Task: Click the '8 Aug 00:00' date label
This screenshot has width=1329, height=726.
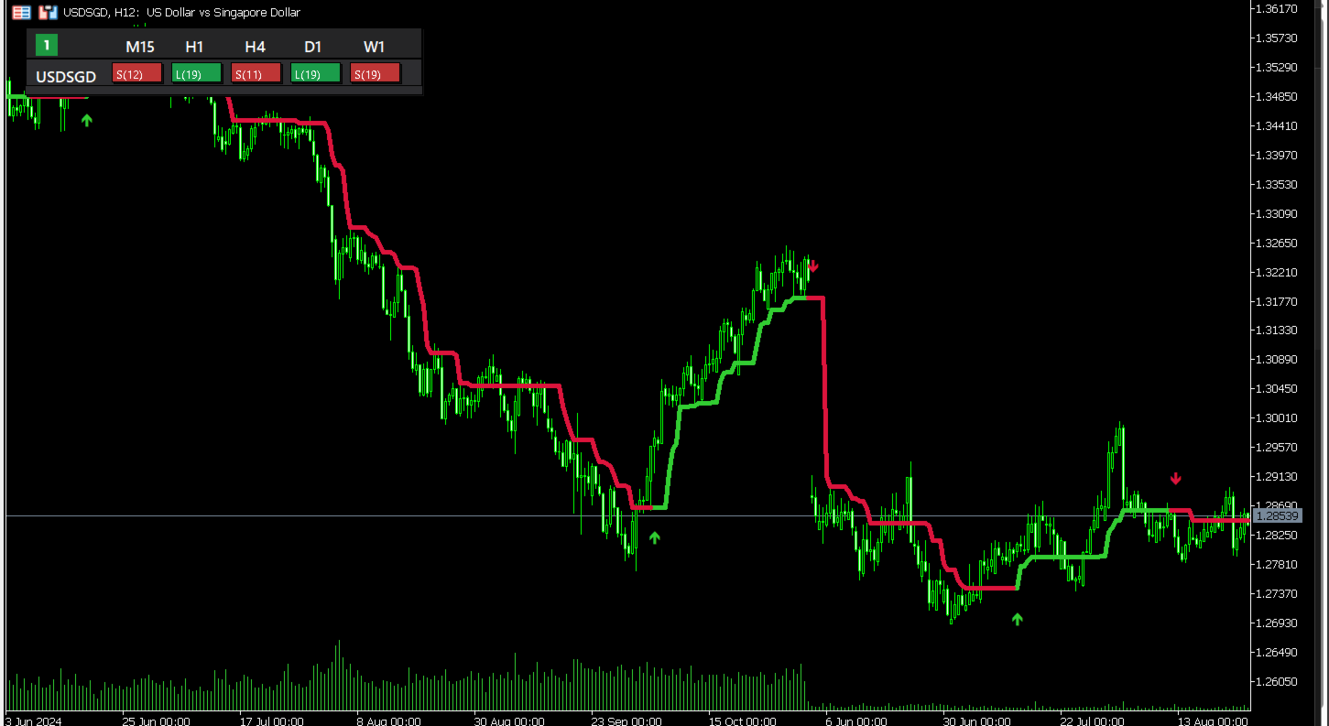Action: (x=391, y=721)
